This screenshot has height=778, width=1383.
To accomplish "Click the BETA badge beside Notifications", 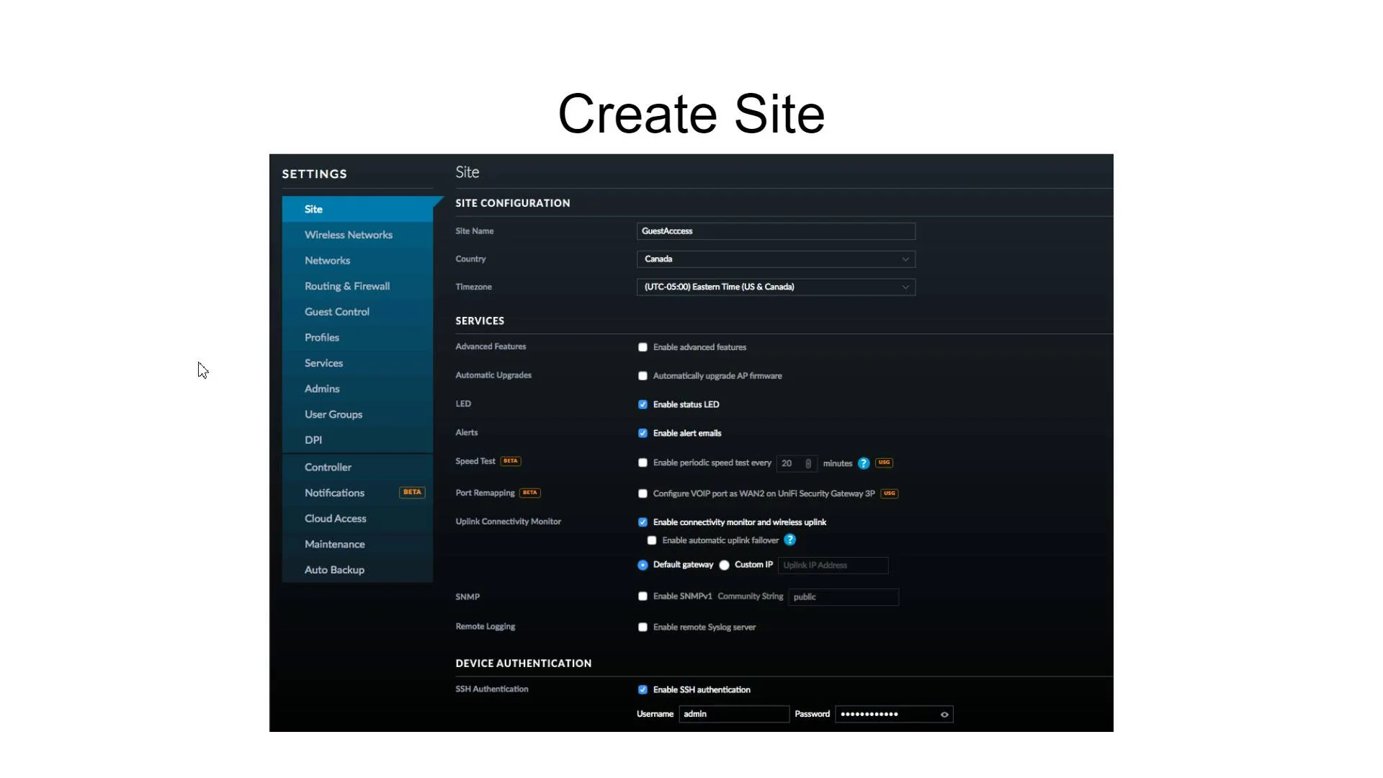I will click(x=412, y=493).
